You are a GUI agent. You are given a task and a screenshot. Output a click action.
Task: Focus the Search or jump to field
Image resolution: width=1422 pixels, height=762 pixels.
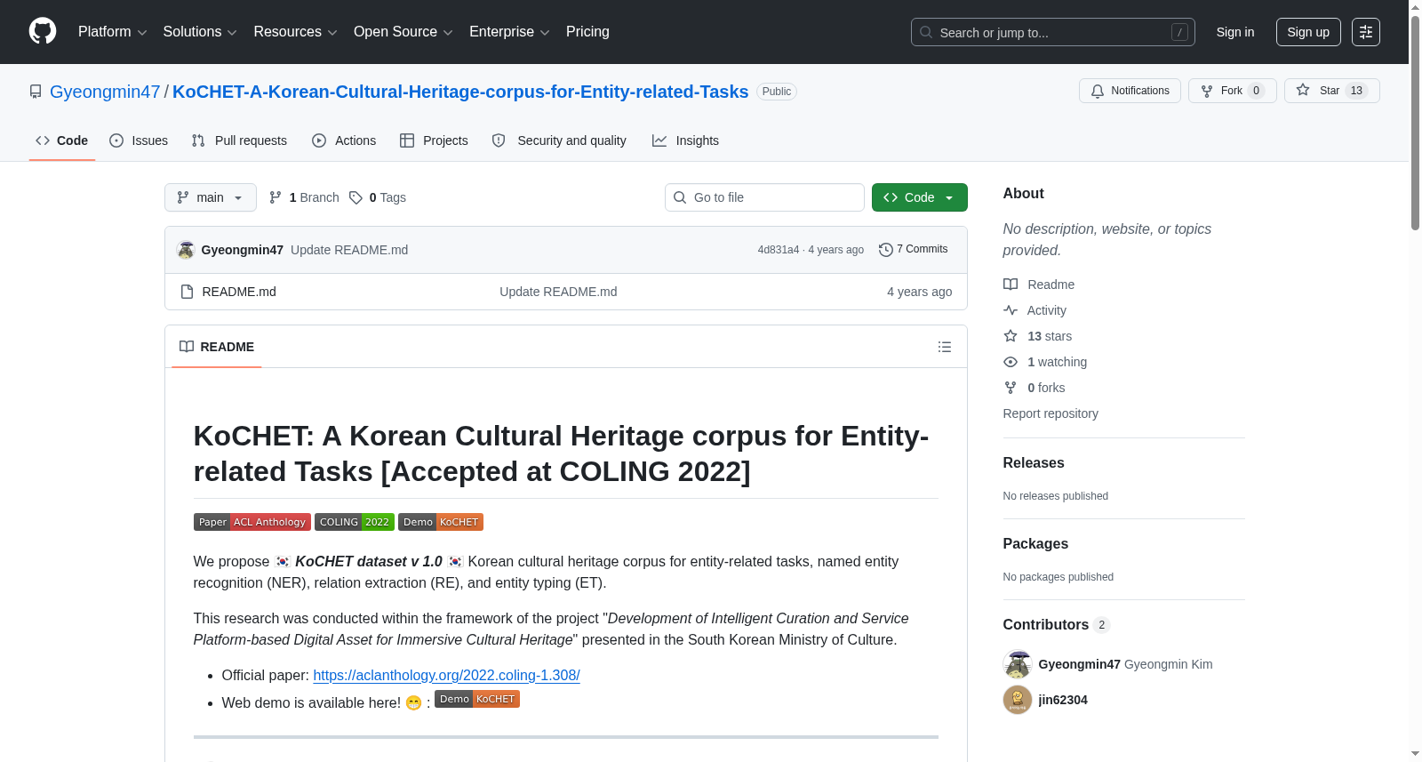[x=1053, y=32]
